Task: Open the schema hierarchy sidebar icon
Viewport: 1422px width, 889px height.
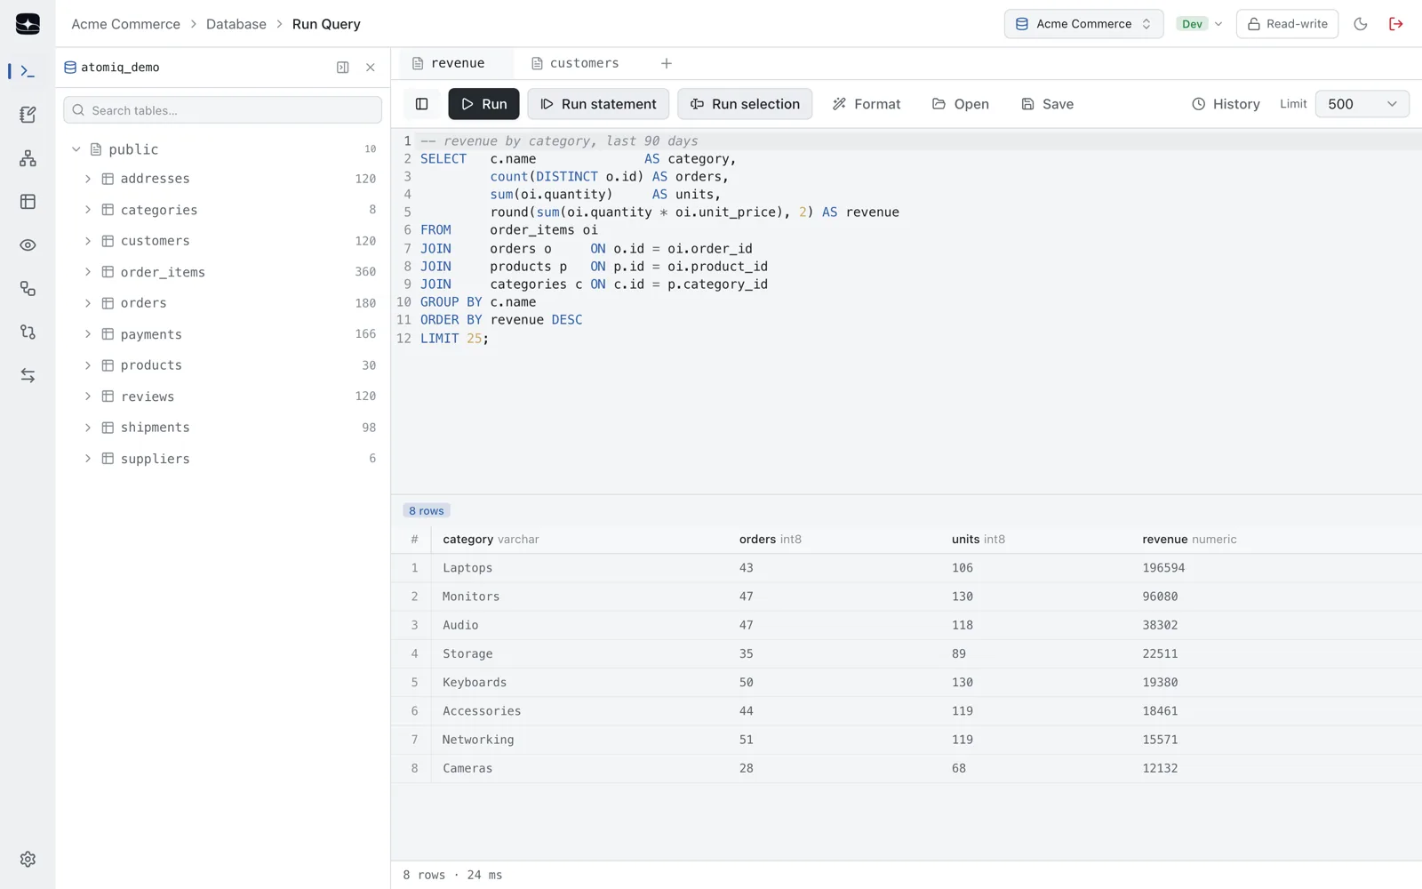Action: point(28,158)
